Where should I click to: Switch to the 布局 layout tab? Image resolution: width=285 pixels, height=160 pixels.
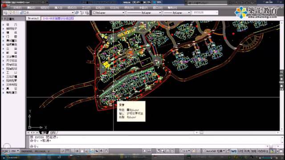coord(53,132)
